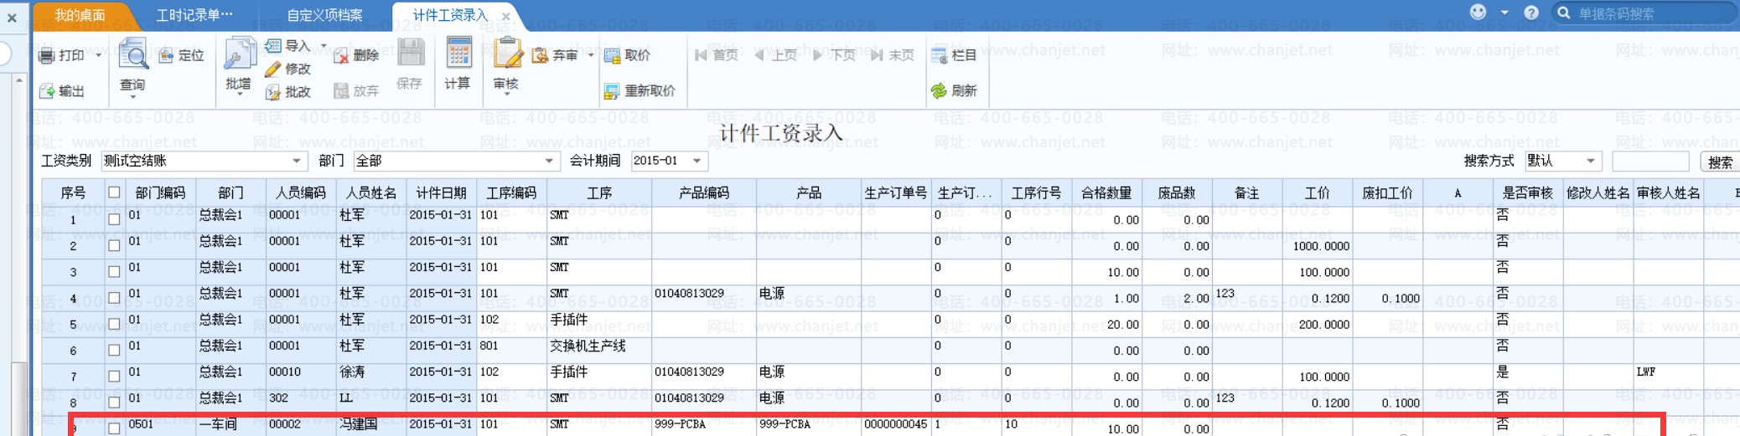The width and height of the screenshot is (1740, 436).
Task: Click the 删除 (delete) icon
Action: [x=341, y=56]
